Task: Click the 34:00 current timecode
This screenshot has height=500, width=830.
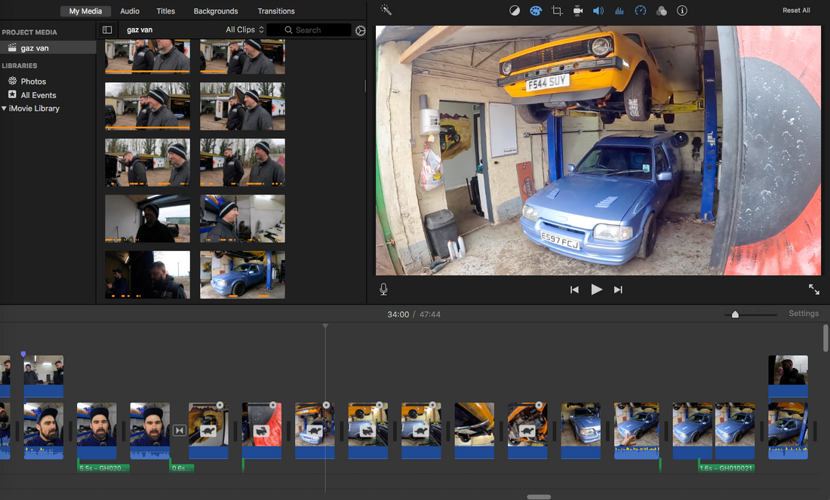Action: [x=398, y=314]
